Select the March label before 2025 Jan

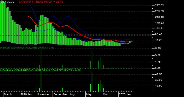pos(106,94)
